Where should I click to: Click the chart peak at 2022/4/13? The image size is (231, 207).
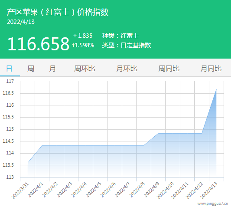[x=216, y=89]
